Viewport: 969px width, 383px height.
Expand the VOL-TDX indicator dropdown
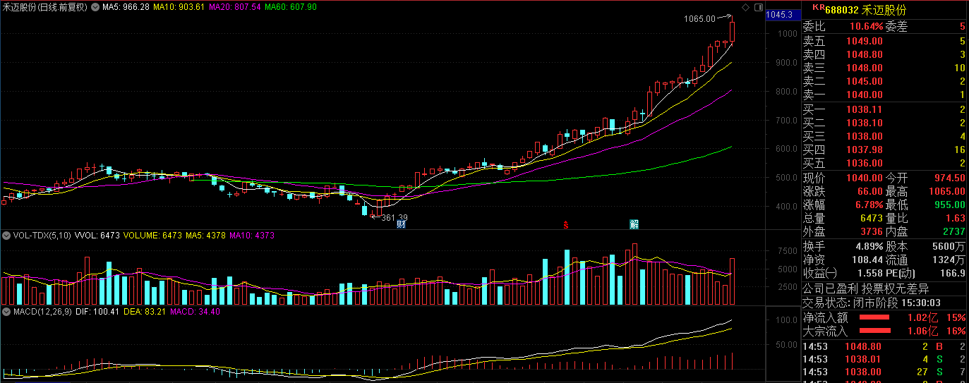[6, 235]
